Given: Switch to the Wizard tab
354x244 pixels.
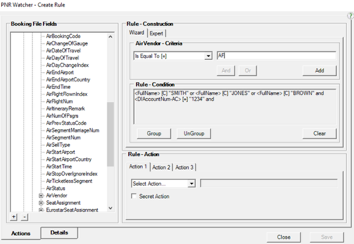Looking at the screenshot, I should click(x=137, y=33).
